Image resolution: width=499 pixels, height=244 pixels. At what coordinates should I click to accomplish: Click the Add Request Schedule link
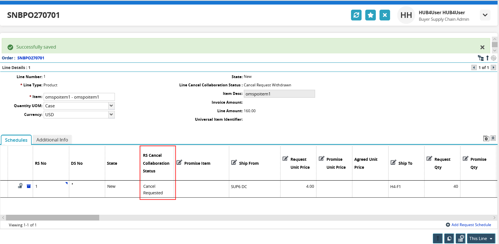coord(471,225)
